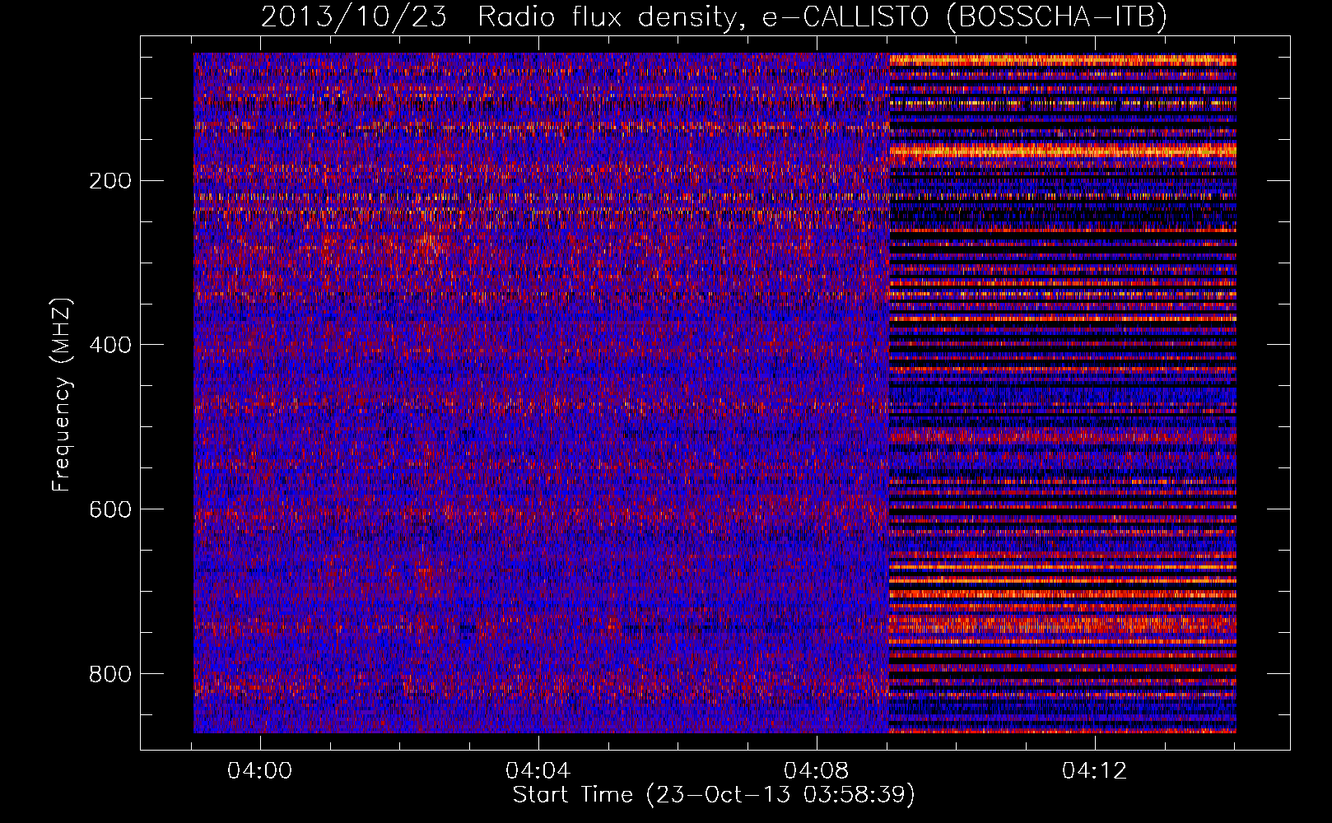Click the 'Start Time (23-Oct-13 03:58:39)' label
The image size is (1332, 823).
tap(714, 795)
